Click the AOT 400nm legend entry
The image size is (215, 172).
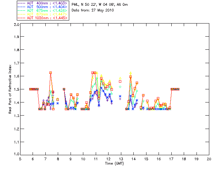[43, 3]
